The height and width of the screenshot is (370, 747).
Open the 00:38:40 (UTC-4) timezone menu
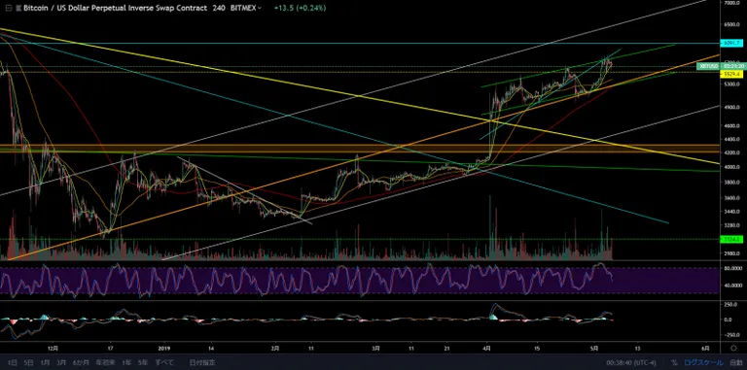(631, 363)
